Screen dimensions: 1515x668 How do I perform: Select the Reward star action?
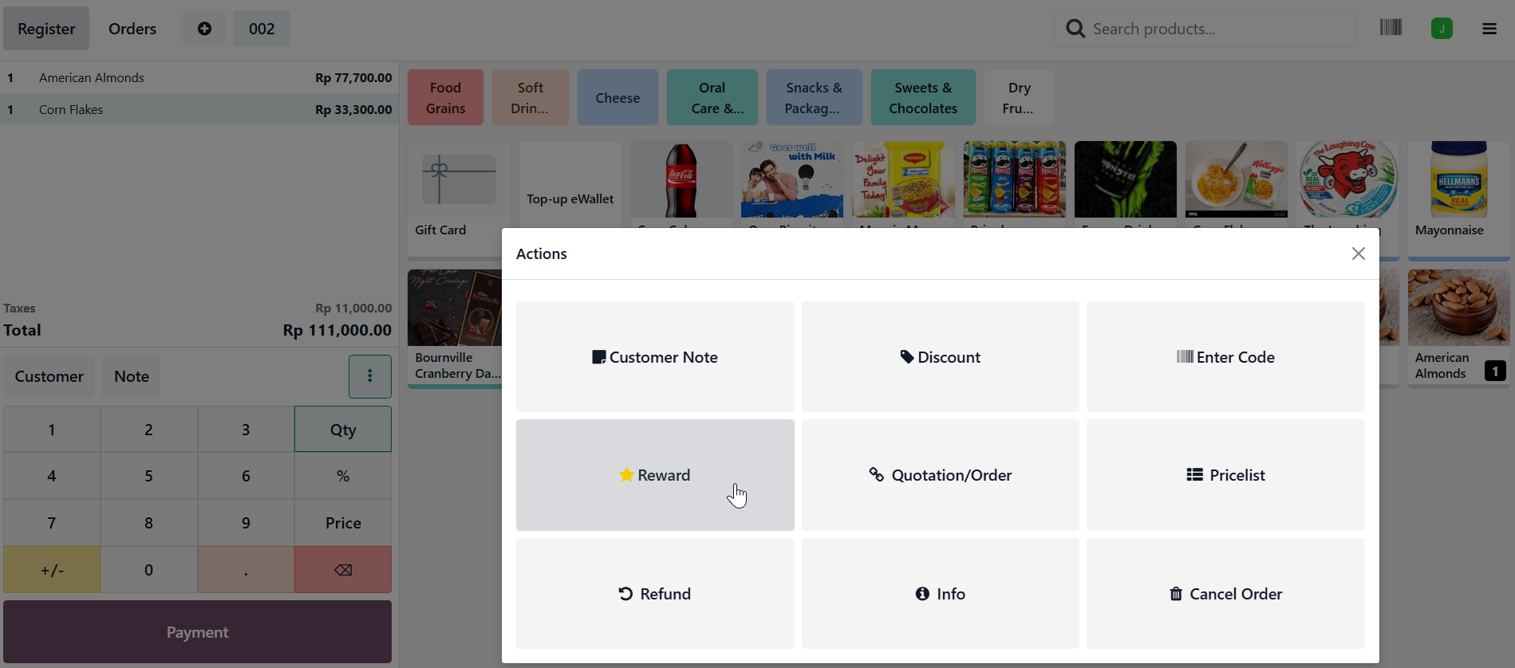[655, 475]
